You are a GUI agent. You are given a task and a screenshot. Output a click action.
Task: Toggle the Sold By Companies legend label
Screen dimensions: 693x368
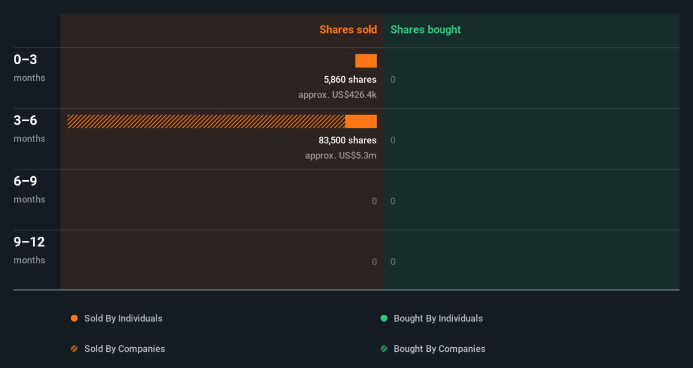(125, 349)
